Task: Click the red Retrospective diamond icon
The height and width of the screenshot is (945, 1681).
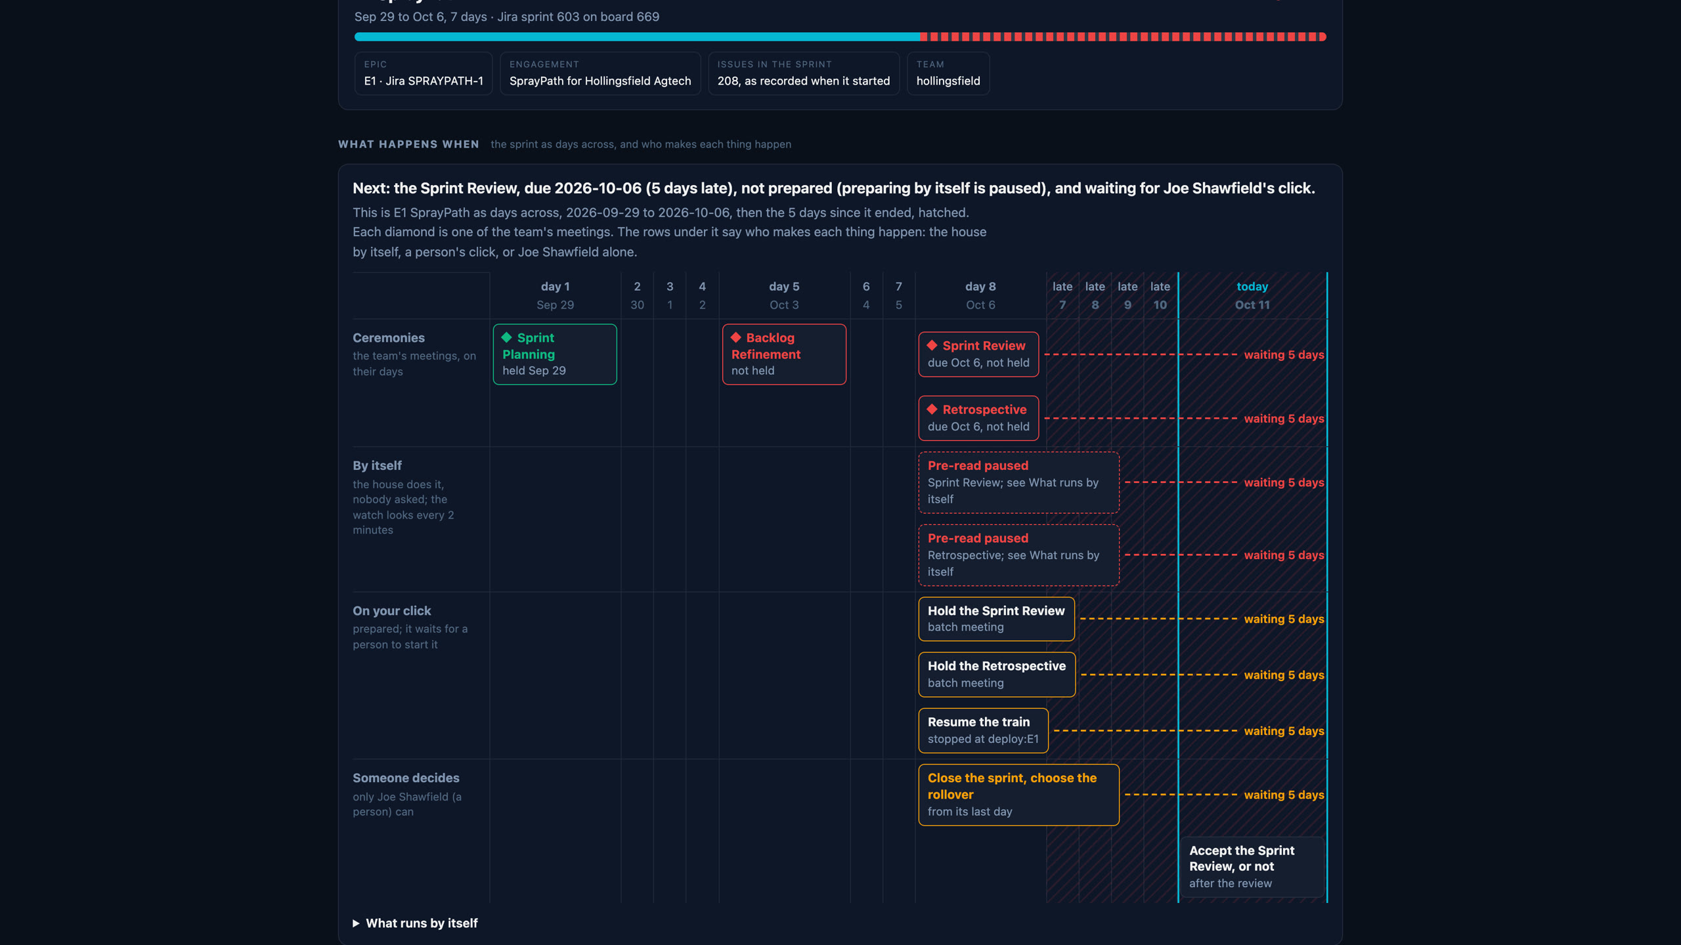Action: (932, 409)
